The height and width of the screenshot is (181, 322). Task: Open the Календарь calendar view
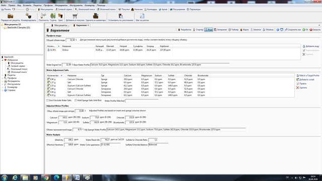150,10
